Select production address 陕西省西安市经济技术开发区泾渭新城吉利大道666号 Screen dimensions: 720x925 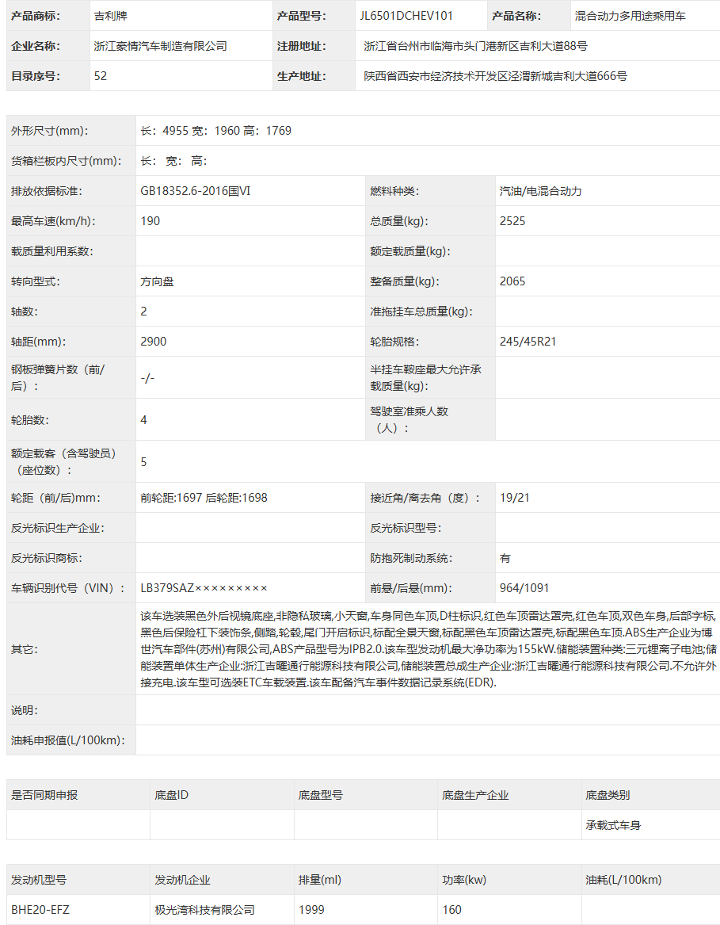tap(495, 76)
